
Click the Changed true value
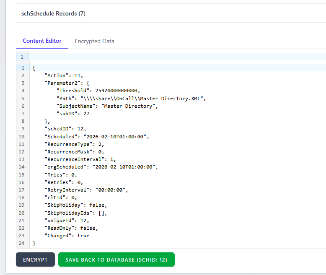point(83,236)
